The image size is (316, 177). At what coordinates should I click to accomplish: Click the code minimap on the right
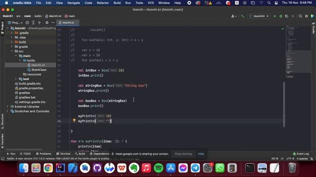click(x=298, y=52)
